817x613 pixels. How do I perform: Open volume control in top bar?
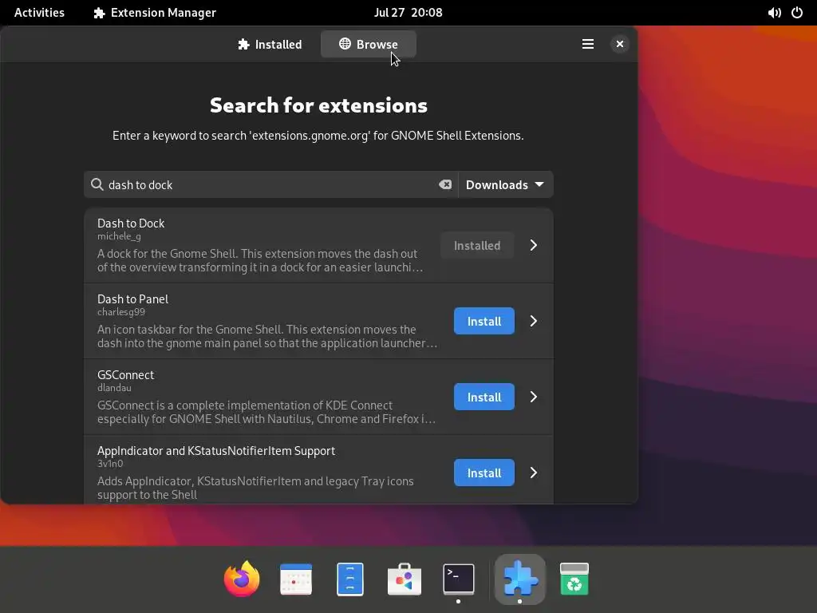point(774,13)
